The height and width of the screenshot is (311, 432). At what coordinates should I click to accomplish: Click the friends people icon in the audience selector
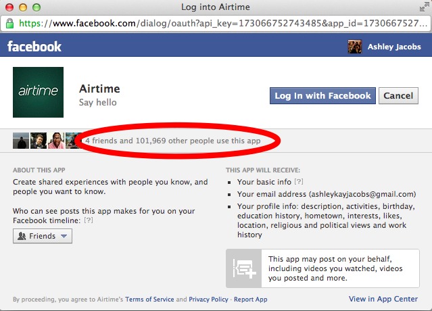(x=22, y=236)
